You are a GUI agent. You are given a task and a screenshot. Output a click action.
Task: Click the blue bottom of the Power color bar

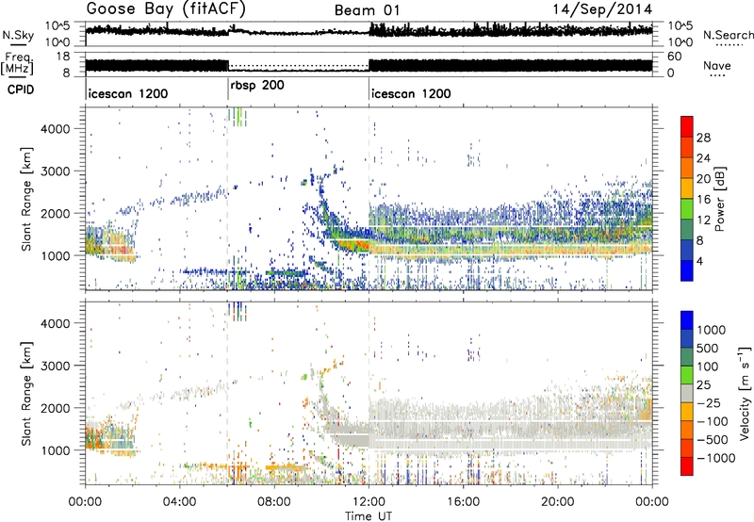(687, 270)
